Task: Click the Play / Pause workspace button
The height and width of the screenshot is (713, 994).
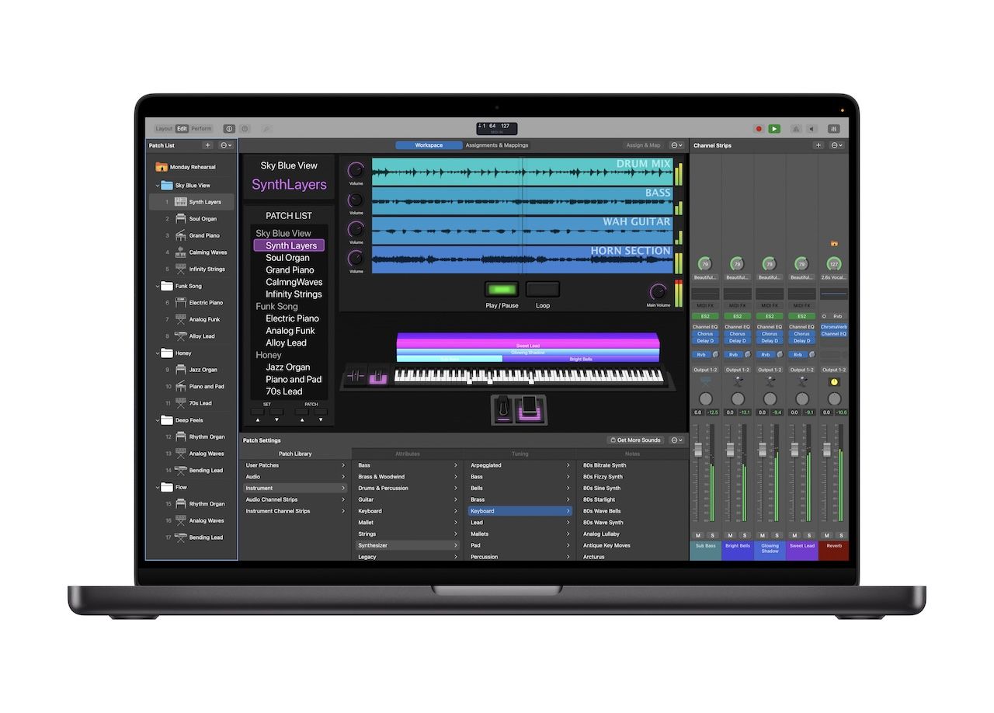Action: click(502, 290)
